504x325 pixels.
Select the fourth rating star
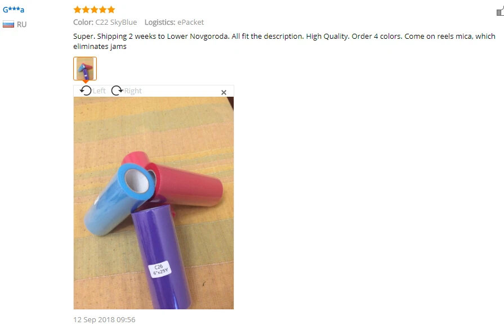pyautogui.click(x=103, y=10)
